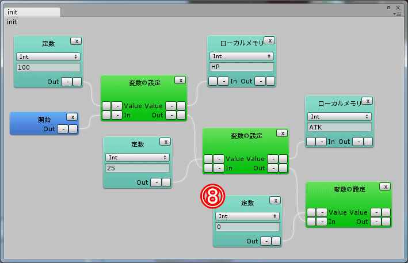Click the minus button on 定数 0 Out

tap(266, 241)
